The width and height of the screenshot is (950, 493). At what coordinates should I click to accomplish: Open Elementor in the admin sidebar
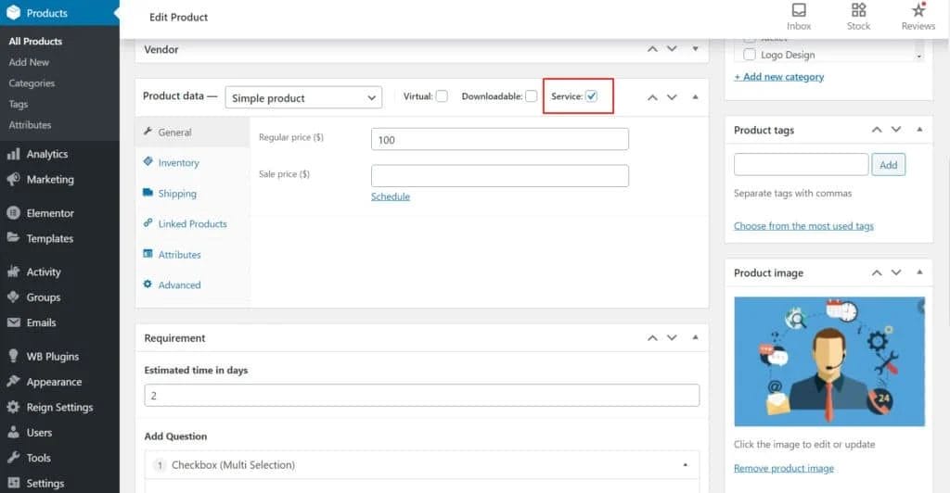[x=49, y=213]
